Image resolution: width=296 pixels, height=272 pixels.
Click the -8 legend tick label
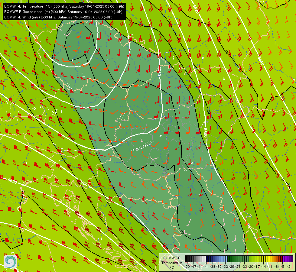(x=276, y=267)
